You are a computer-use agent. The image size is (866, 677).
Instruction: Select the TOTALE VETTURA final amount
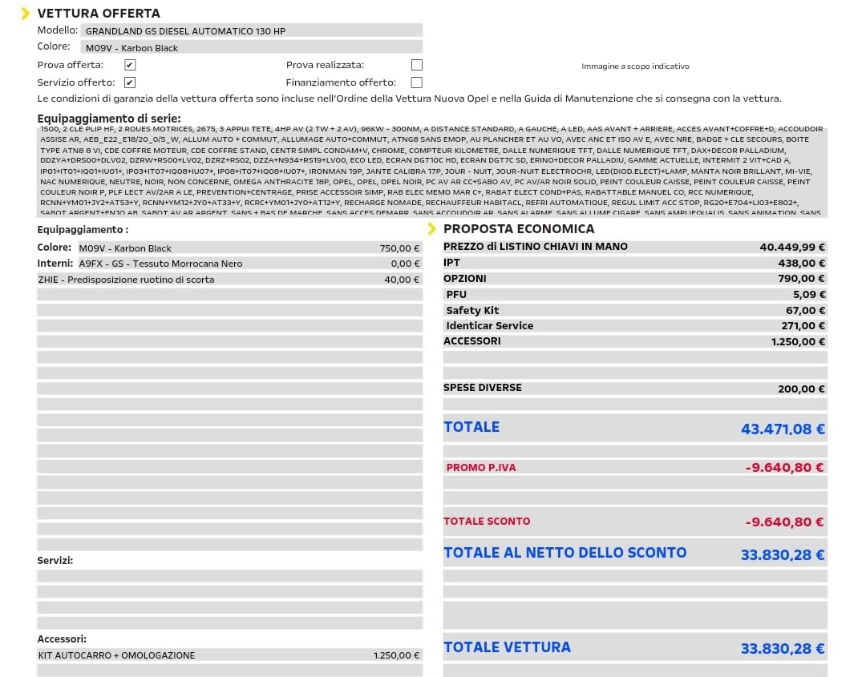tap(782, 649)
